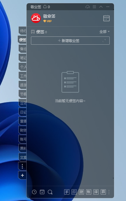The height and width of the screenshot is (201, 126).
Task: Open the calendar icon in the header
Action: (x=106, y=18)
